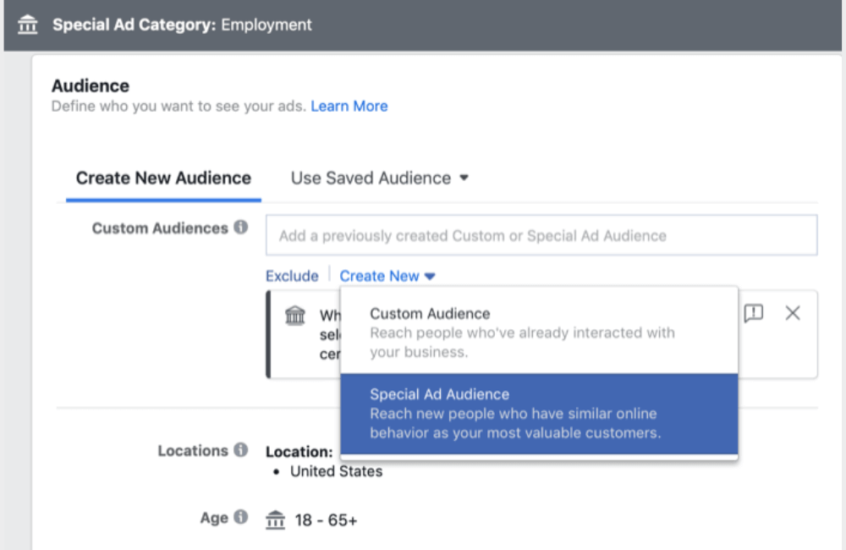Click the bank icon beside the age range
846x550 pixels.
coord(274,519)
